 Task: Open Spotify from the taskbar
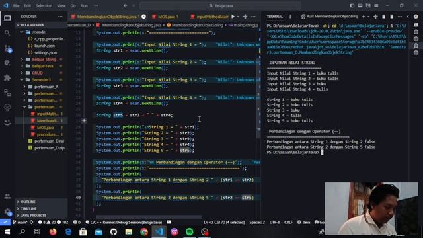pos(190,232)
